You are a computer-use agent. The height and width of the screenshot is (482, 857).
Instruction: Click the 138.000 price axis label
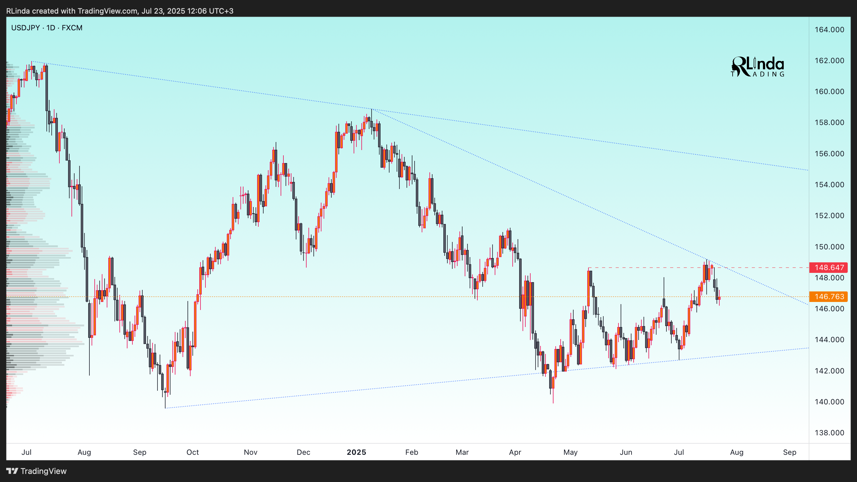point(829,433)
